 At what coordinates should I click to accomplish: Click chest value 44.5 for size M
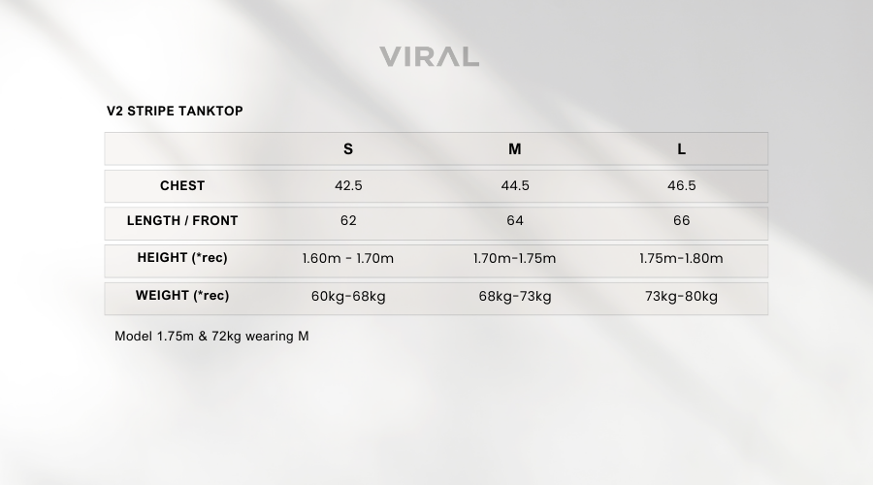[515, 186]
